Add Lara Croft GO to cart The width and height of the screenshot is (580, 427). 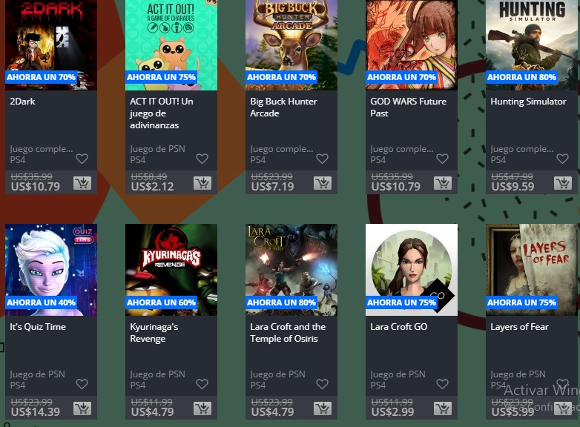pyautogui.click(x=442, y=408)
